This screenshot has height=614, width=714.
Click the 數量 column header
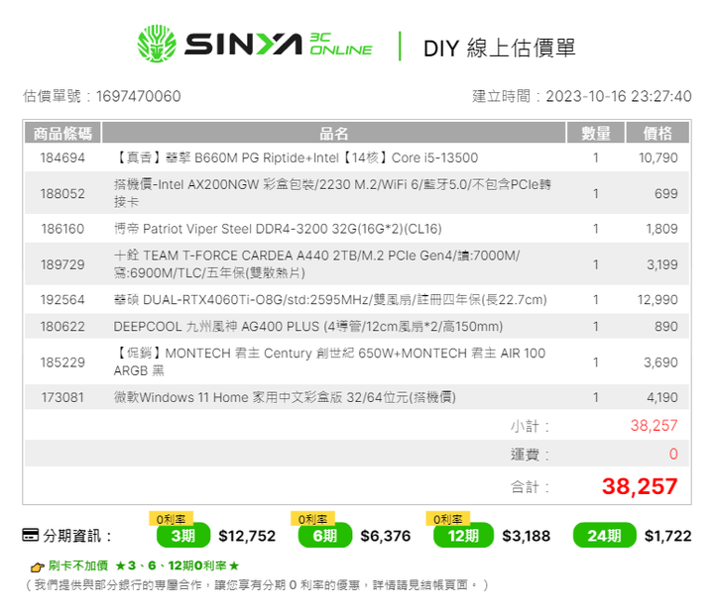[596, 134]
